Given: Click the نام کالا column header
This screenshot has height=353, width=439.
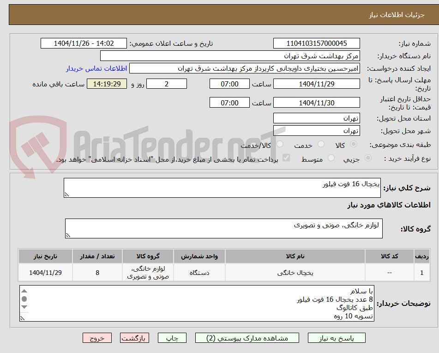Looking at the screenshot, I should (295, 256).
